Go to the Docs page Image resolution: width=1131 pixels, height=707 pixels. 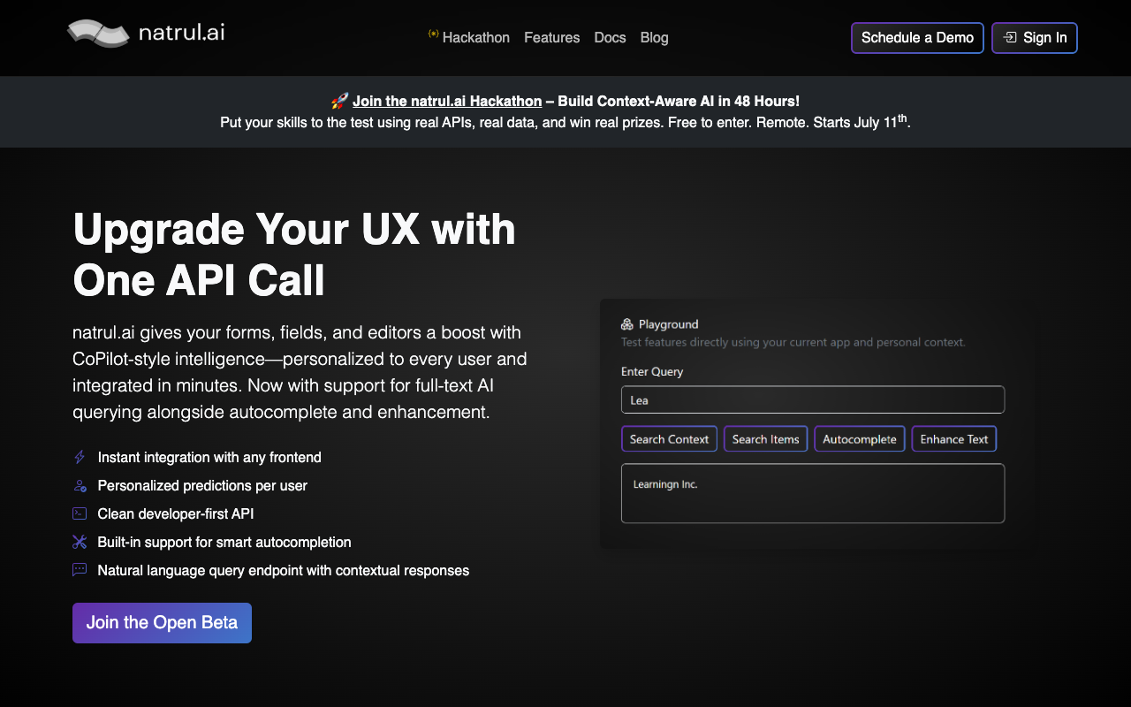(x=610, y=37)
